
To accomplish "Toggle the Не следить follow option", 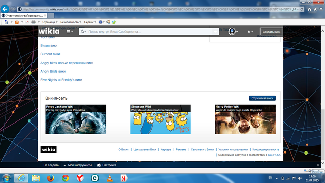I will point(51,165).
